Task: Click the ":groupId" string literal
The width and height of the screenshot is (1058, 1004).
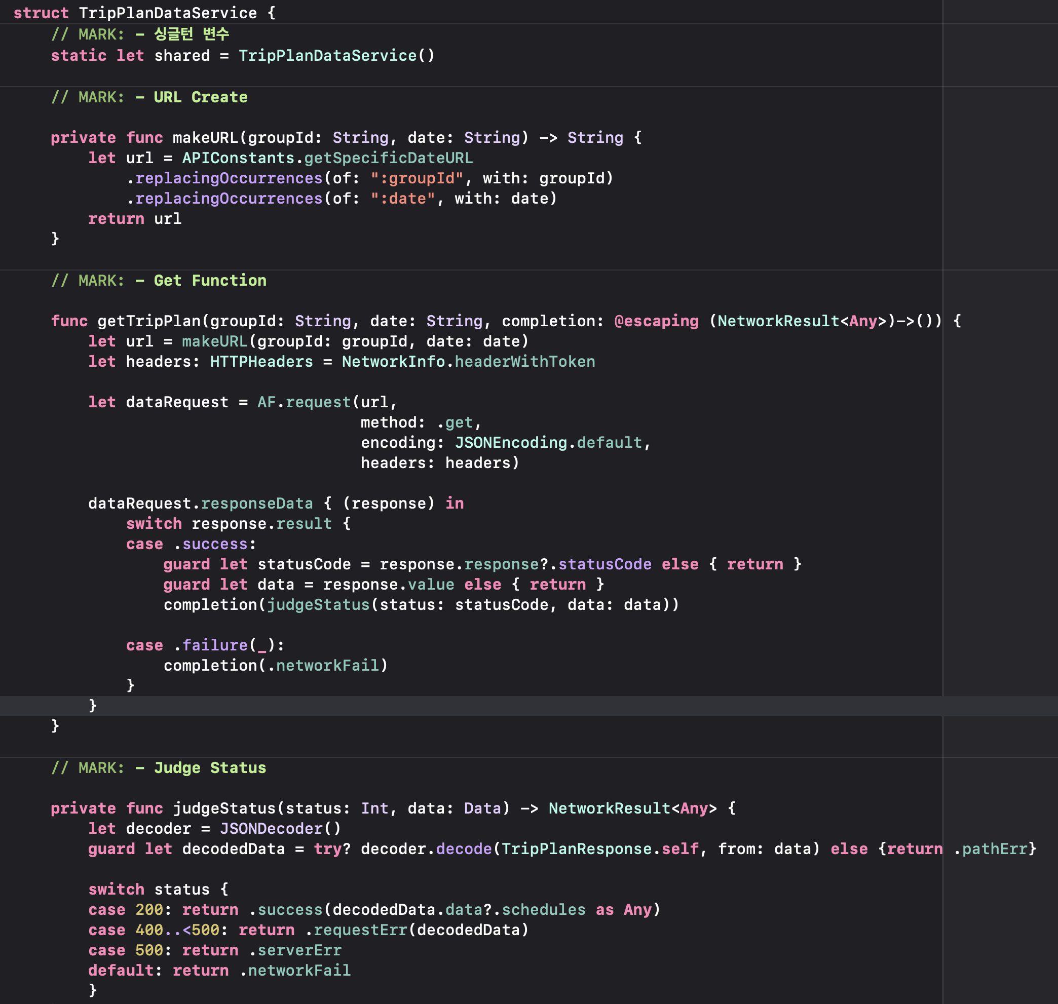Action: (417, 178)
